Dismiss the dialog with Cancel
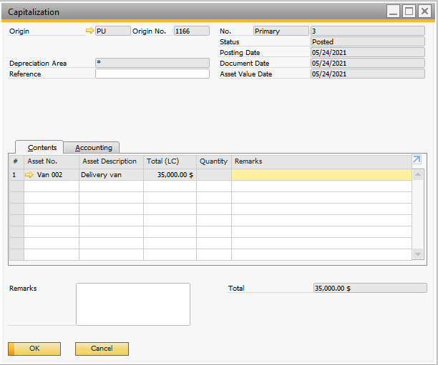The height and width of the screenshot is (365, 438). point(102,349)
